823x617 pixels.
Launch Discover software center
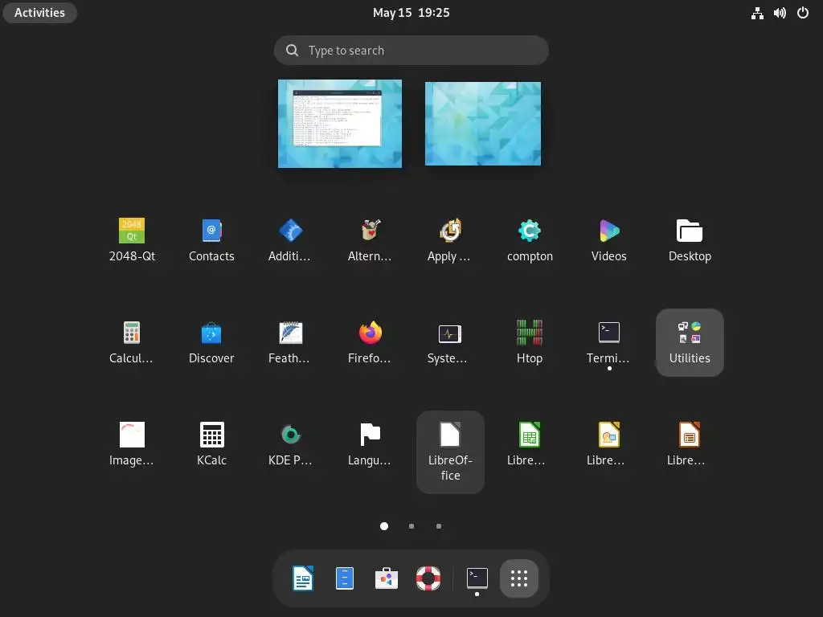211,342
